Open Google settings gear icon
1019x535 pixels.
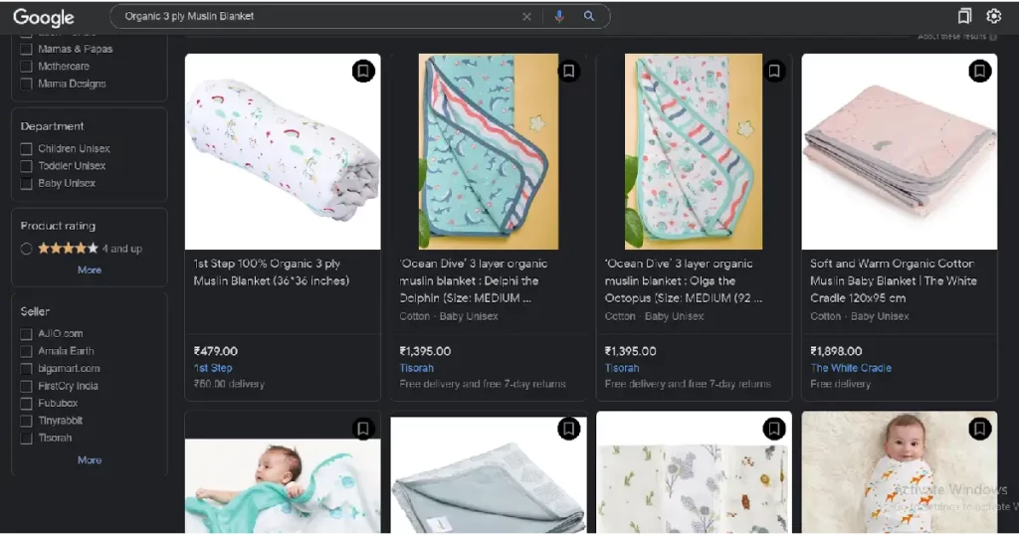click(993, 16)
